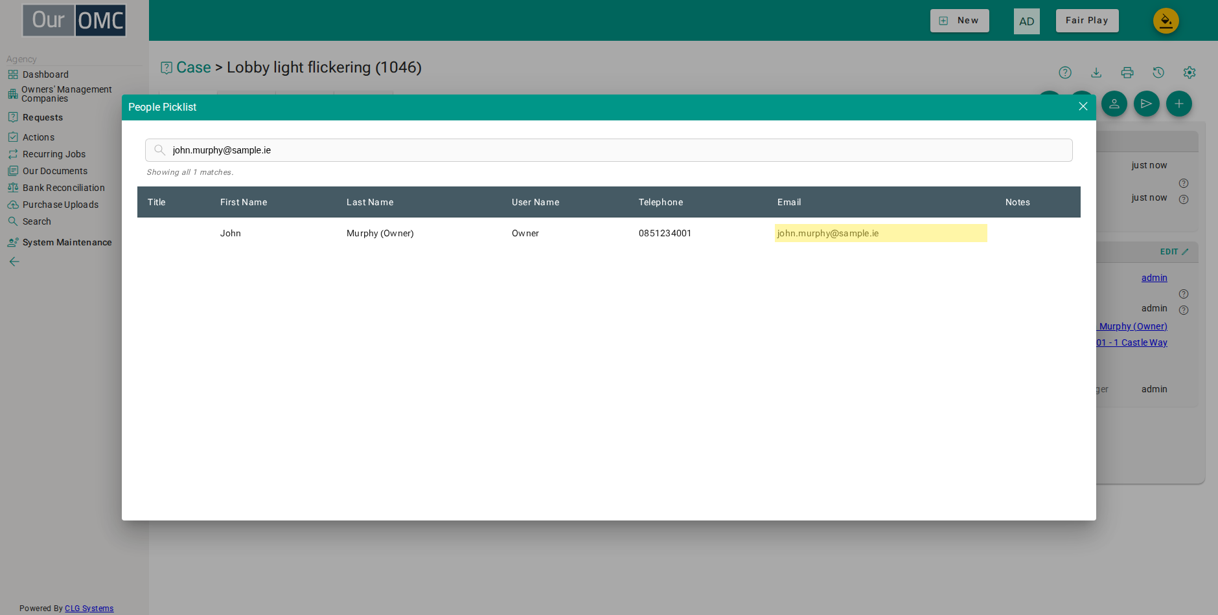Image resolution: width=1218 pixels, height=615 pixels.
Task: Click the picklist search field
Action: click(608, 150)
